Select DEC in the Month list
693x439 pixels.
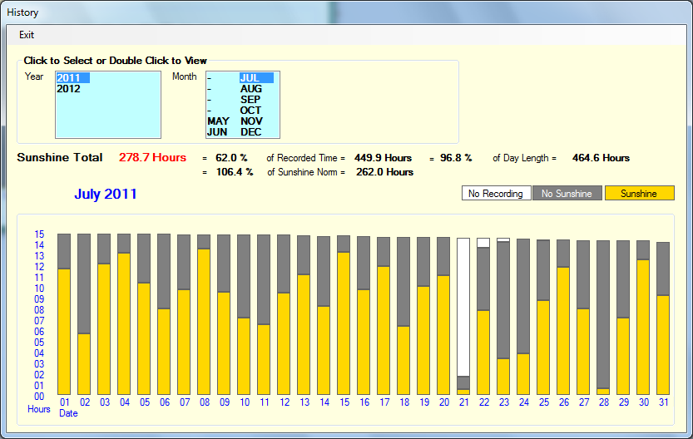tap(250, 131)
